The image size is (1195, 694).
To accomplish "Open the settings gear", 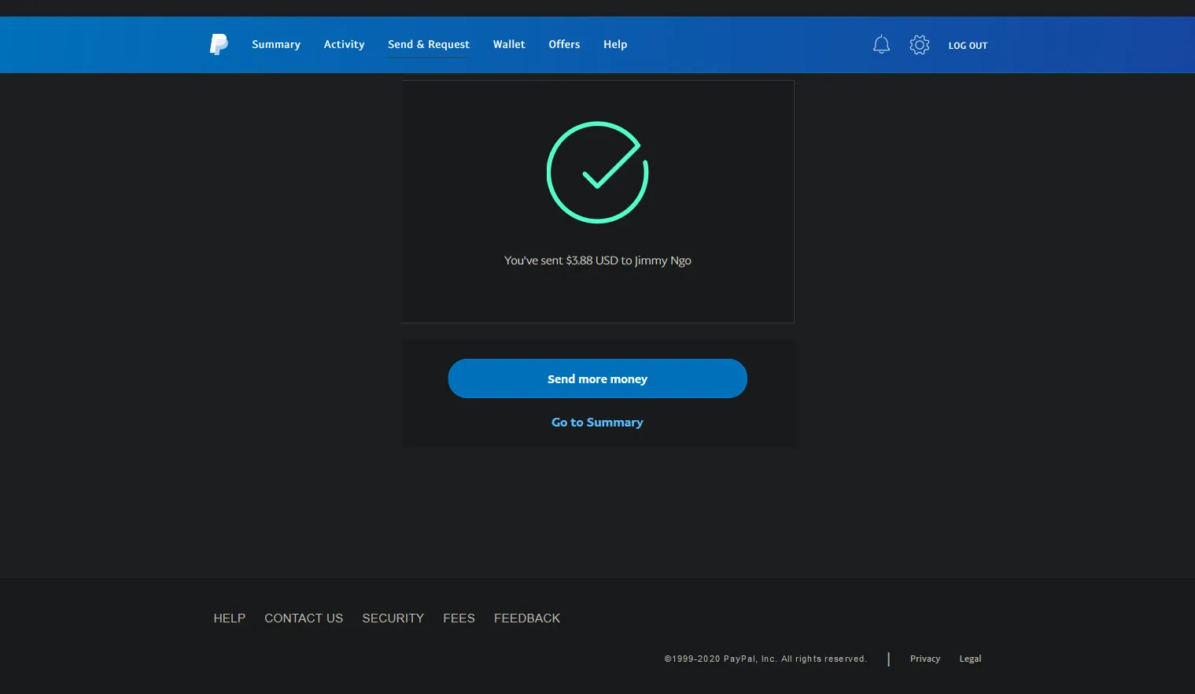I will [x=919, y=45].
